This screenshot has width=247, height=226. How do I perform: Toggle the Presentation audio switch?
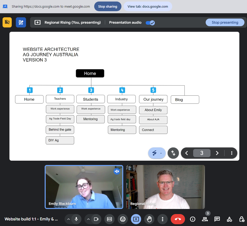pos(150,23)
